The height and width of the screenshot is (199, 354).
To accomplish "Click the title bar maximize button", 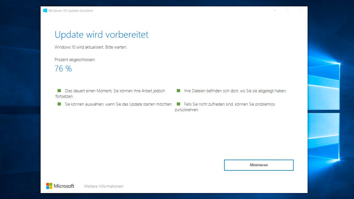I will point(288,11).
